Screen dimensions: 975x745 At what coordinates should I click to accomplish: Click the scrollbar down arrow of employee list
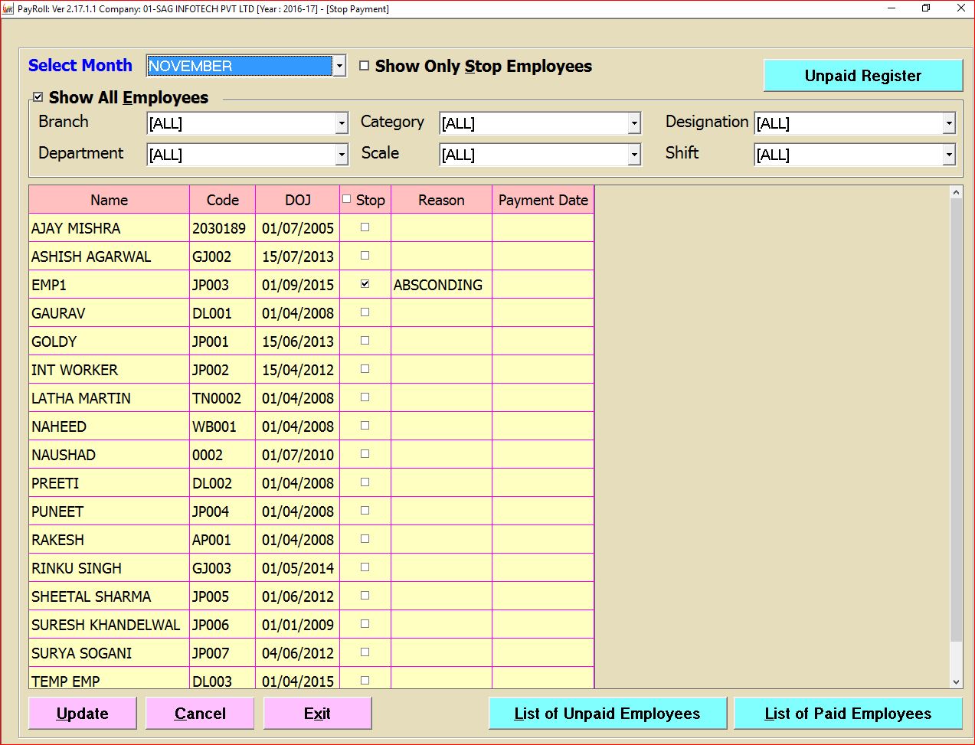point(956,681)
